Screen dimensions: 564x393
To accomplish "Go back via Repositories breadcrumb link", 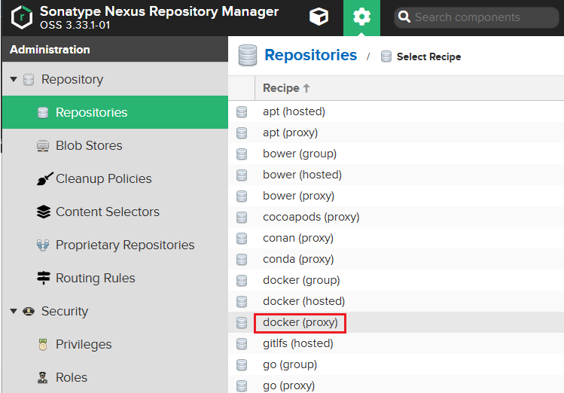I will (311, 55).
